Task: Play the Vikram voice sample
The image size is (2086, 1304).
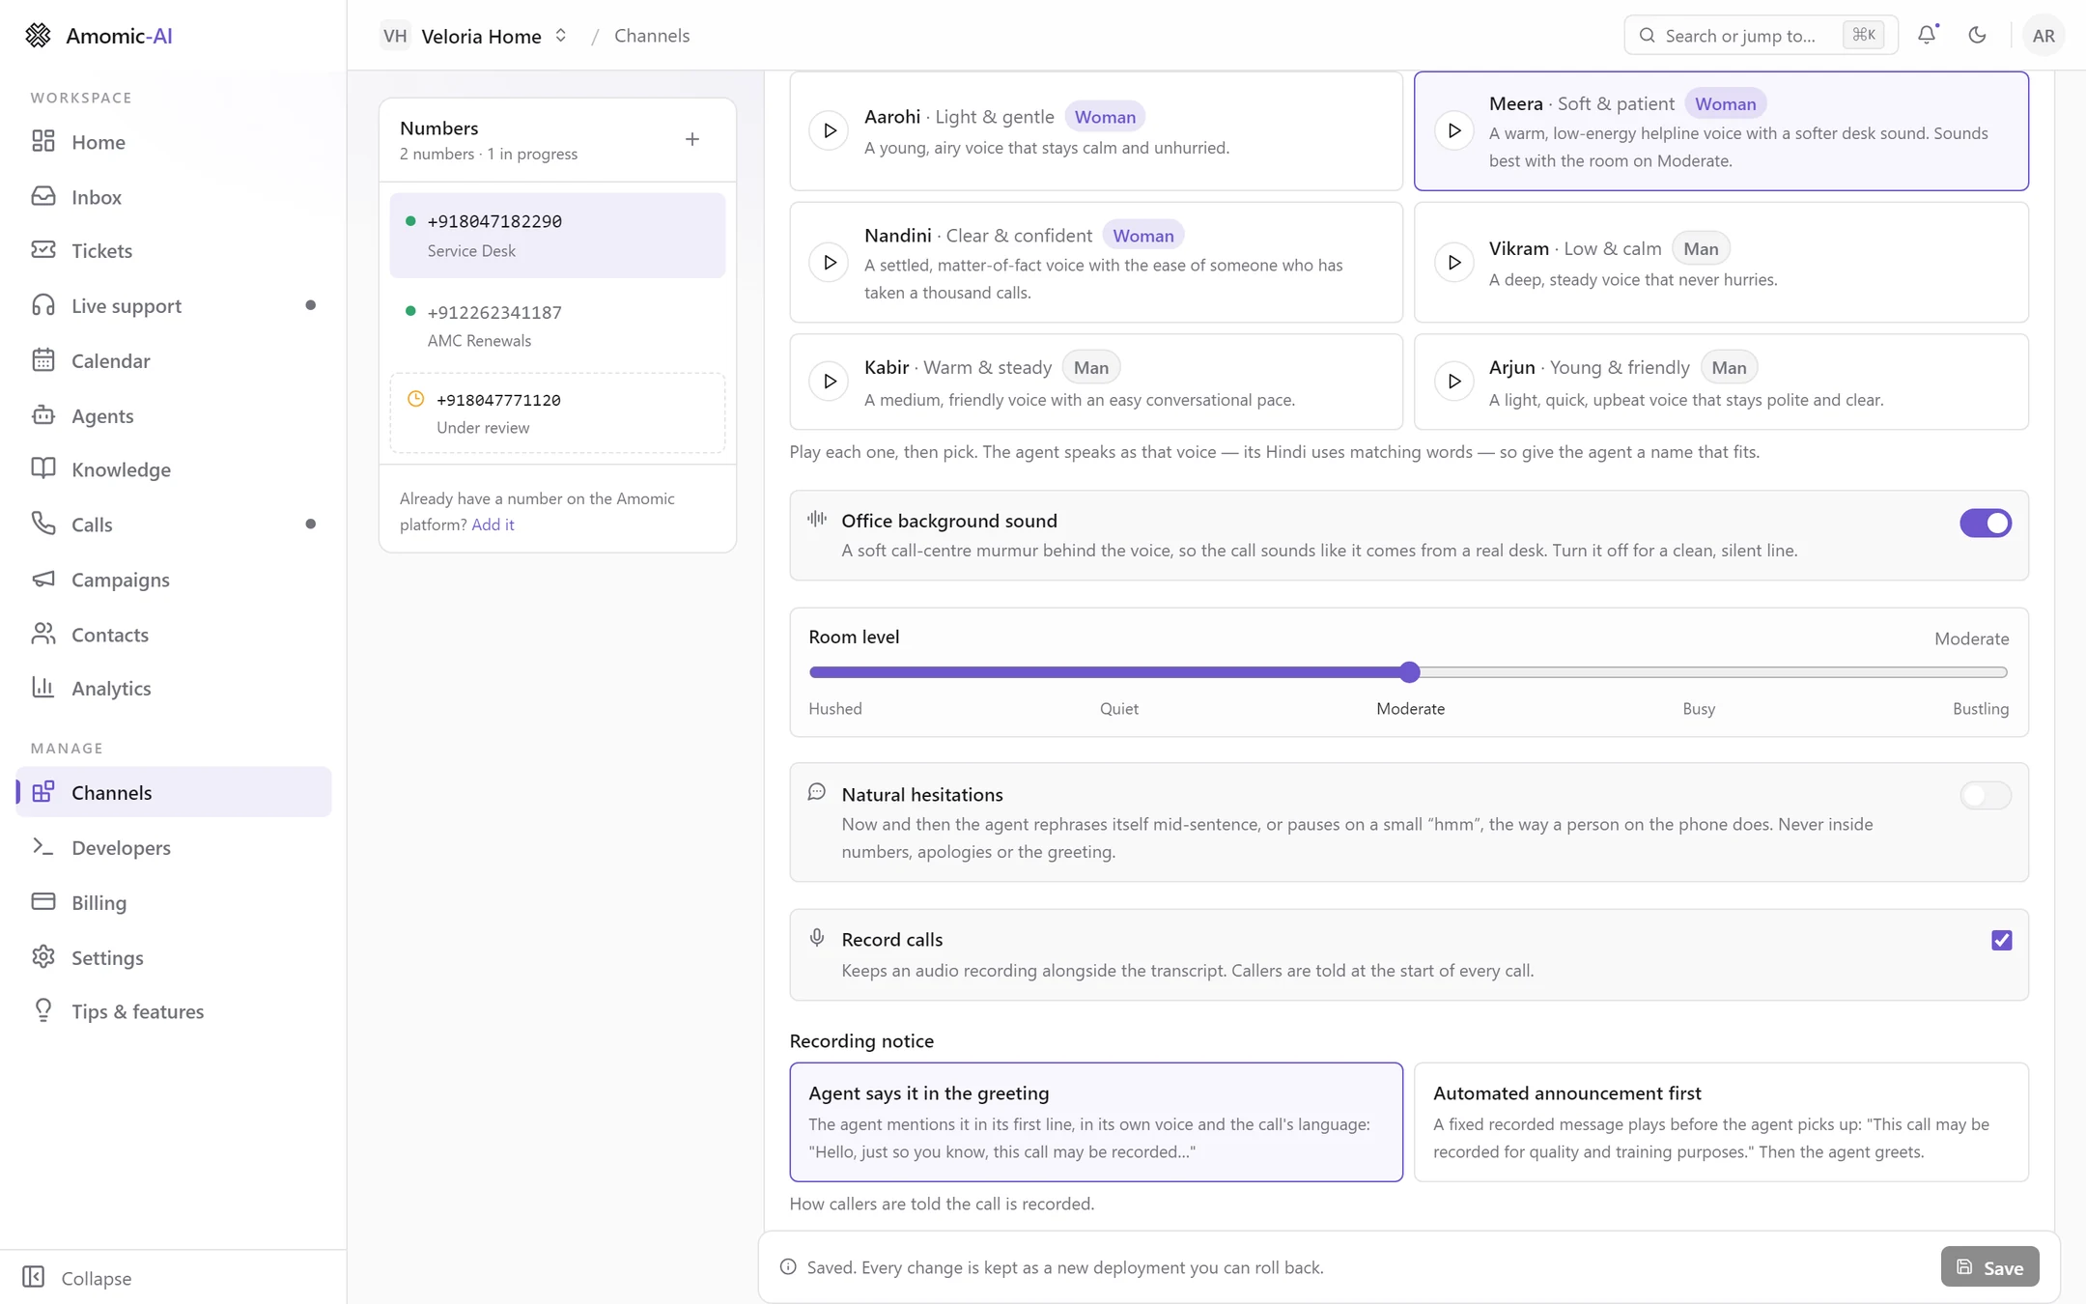Action: click(1453, 263)
